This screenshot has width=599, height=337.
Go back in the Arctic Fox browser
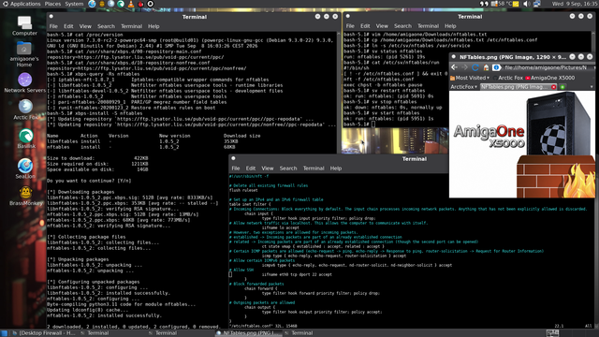[x=454, y=67]
